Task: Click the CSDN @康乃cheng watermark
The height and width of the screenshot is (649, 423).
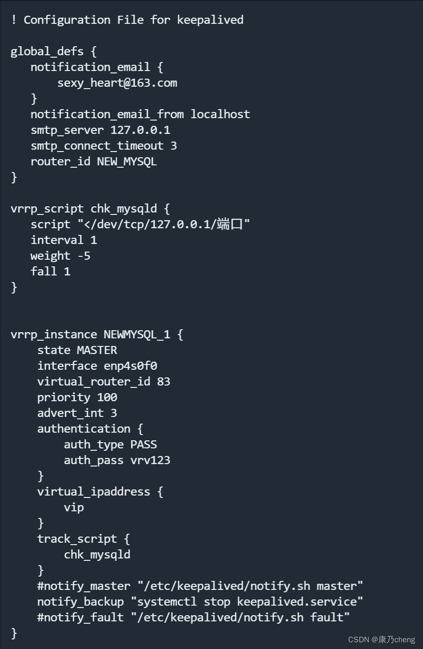Action: click(x=382, y=639)
